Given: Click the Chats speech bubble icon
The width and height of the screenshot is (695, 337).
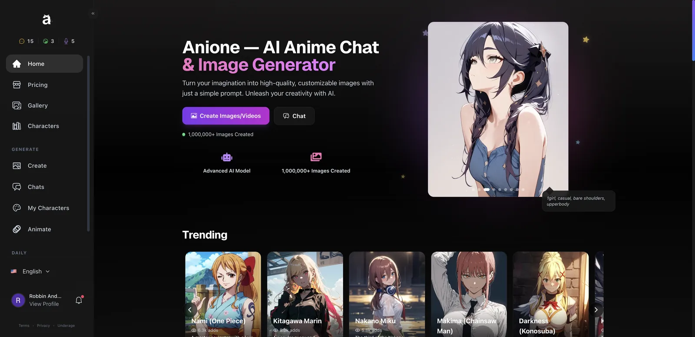Looking at the screenshot, I should point(17,187).
